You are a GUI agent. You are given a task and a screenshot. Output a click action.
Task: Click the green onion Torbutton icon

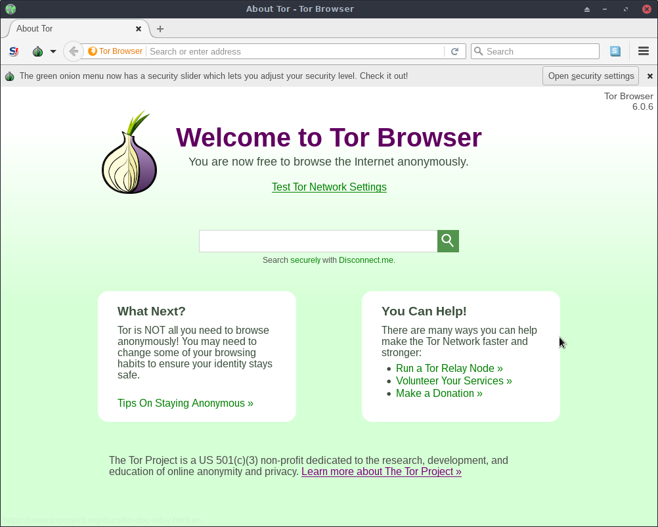(x=38, y=51)
